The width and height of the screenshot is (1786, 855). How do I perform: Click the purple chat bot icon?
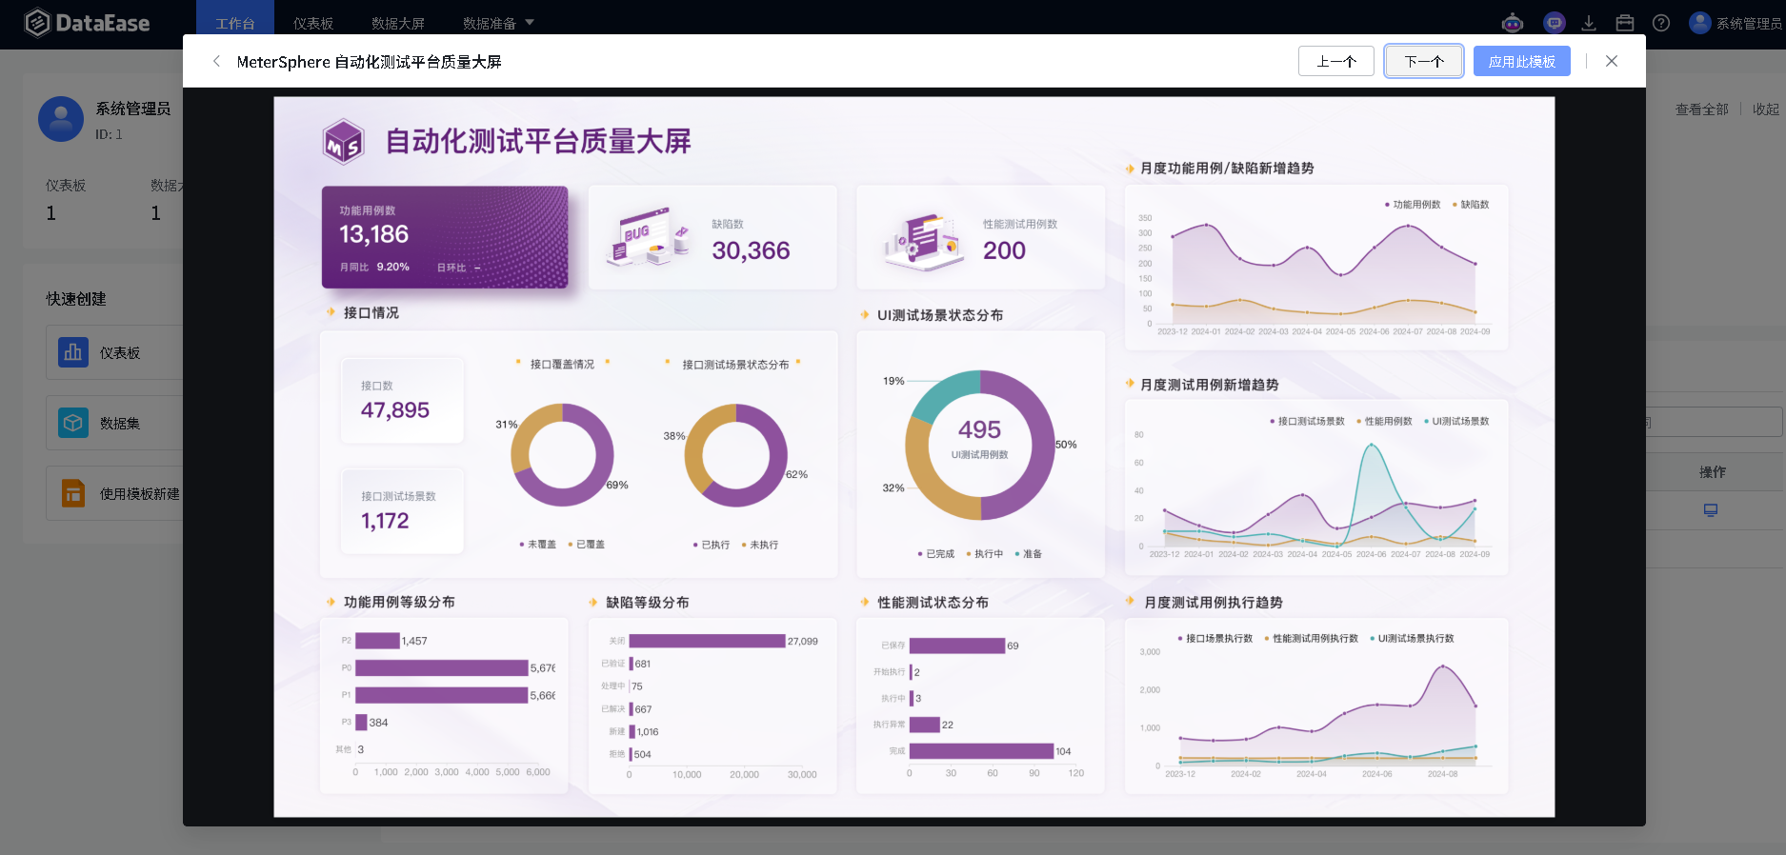tap(1555, 23)
